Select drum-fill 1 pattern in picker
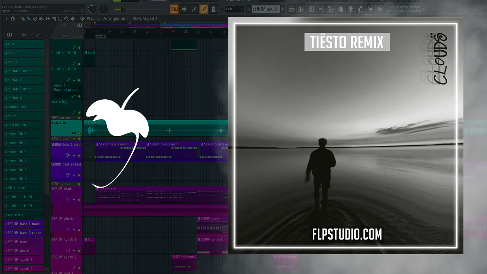Viewport: 487px width, 274px height. 24,134
